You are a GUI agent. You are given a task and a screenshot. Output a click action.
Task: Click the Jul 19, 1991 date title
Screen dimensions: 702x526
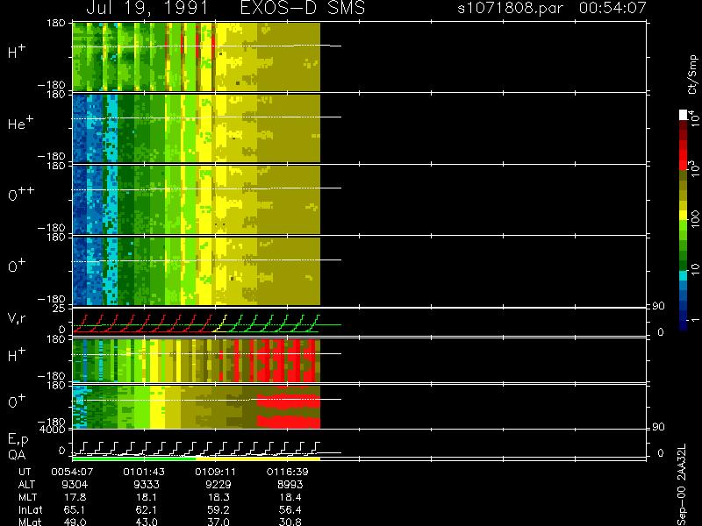point(147,8)
